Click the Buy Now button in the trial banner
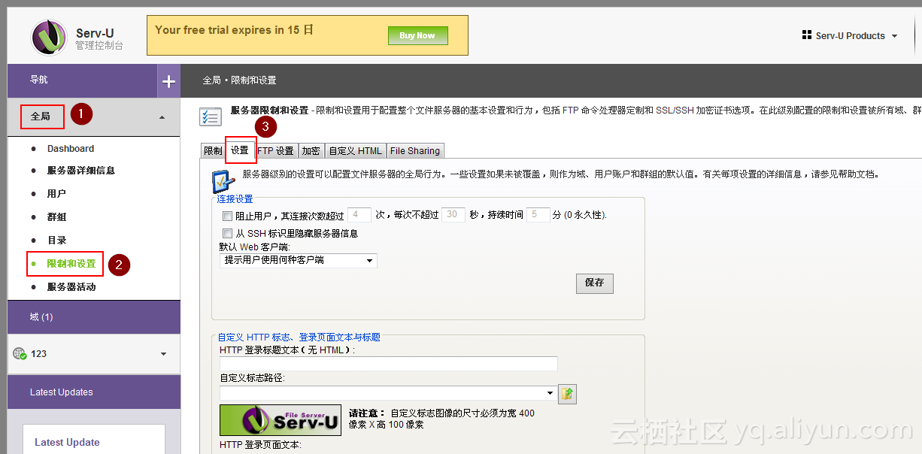This screenshot has height=454, width=922. (x=417, y=35)
